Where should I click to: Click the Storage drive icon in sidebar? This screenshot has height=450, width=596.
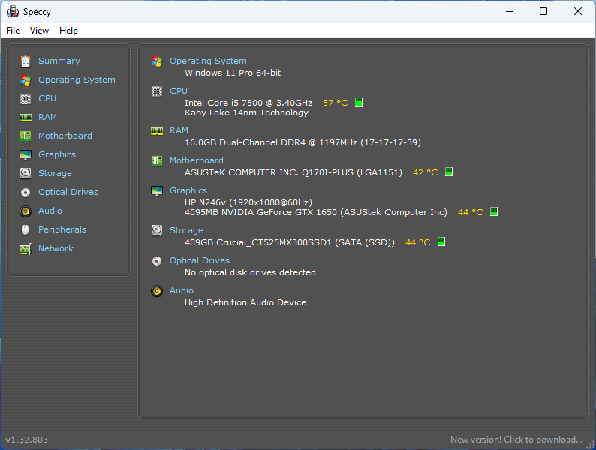click(26, 173)
